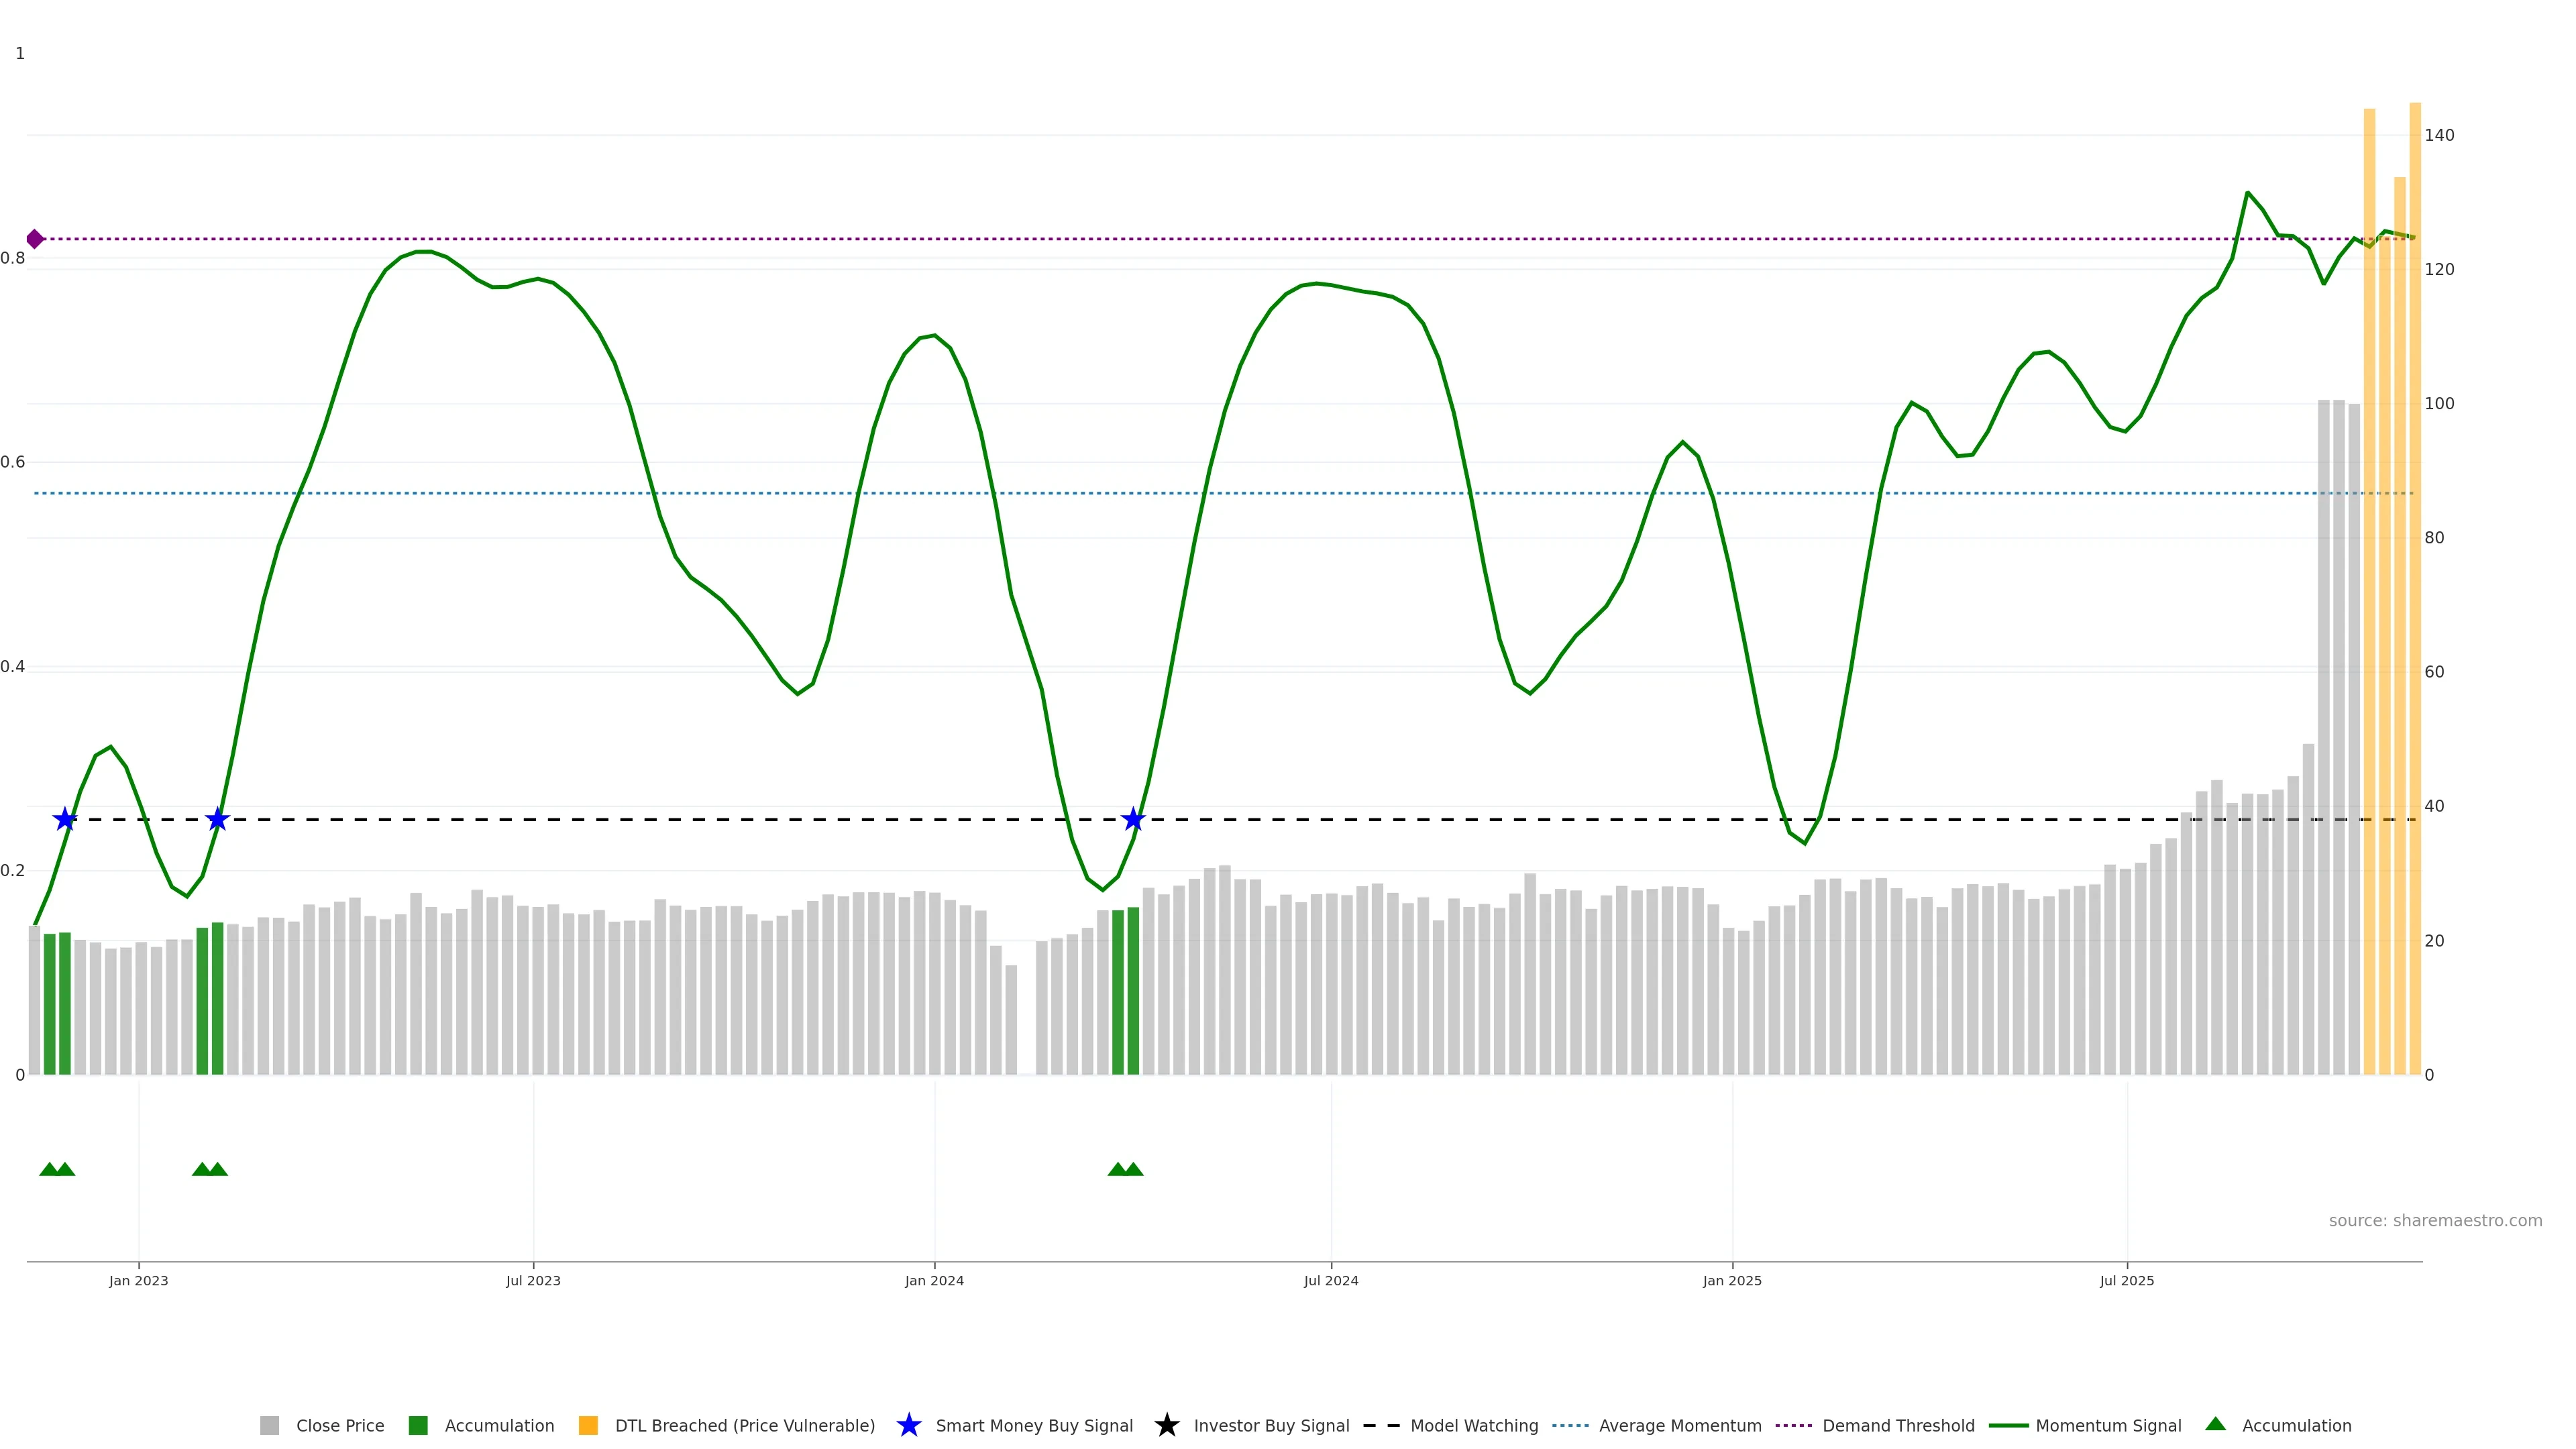Click the green square Accumulation legend swatch
Image resolution: width=2576 pixels, height=1449 pixels.
(x=418, y=1426)
